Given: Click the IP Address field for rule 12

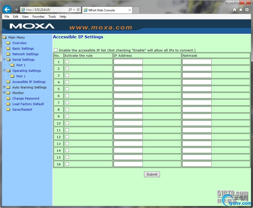Looking at the screenshot, I should (128, 137).
